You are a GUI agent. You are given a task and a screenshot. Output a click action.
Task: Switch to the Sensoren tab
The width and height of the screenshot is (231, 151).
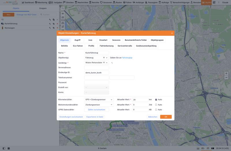[x=116, y=40]
